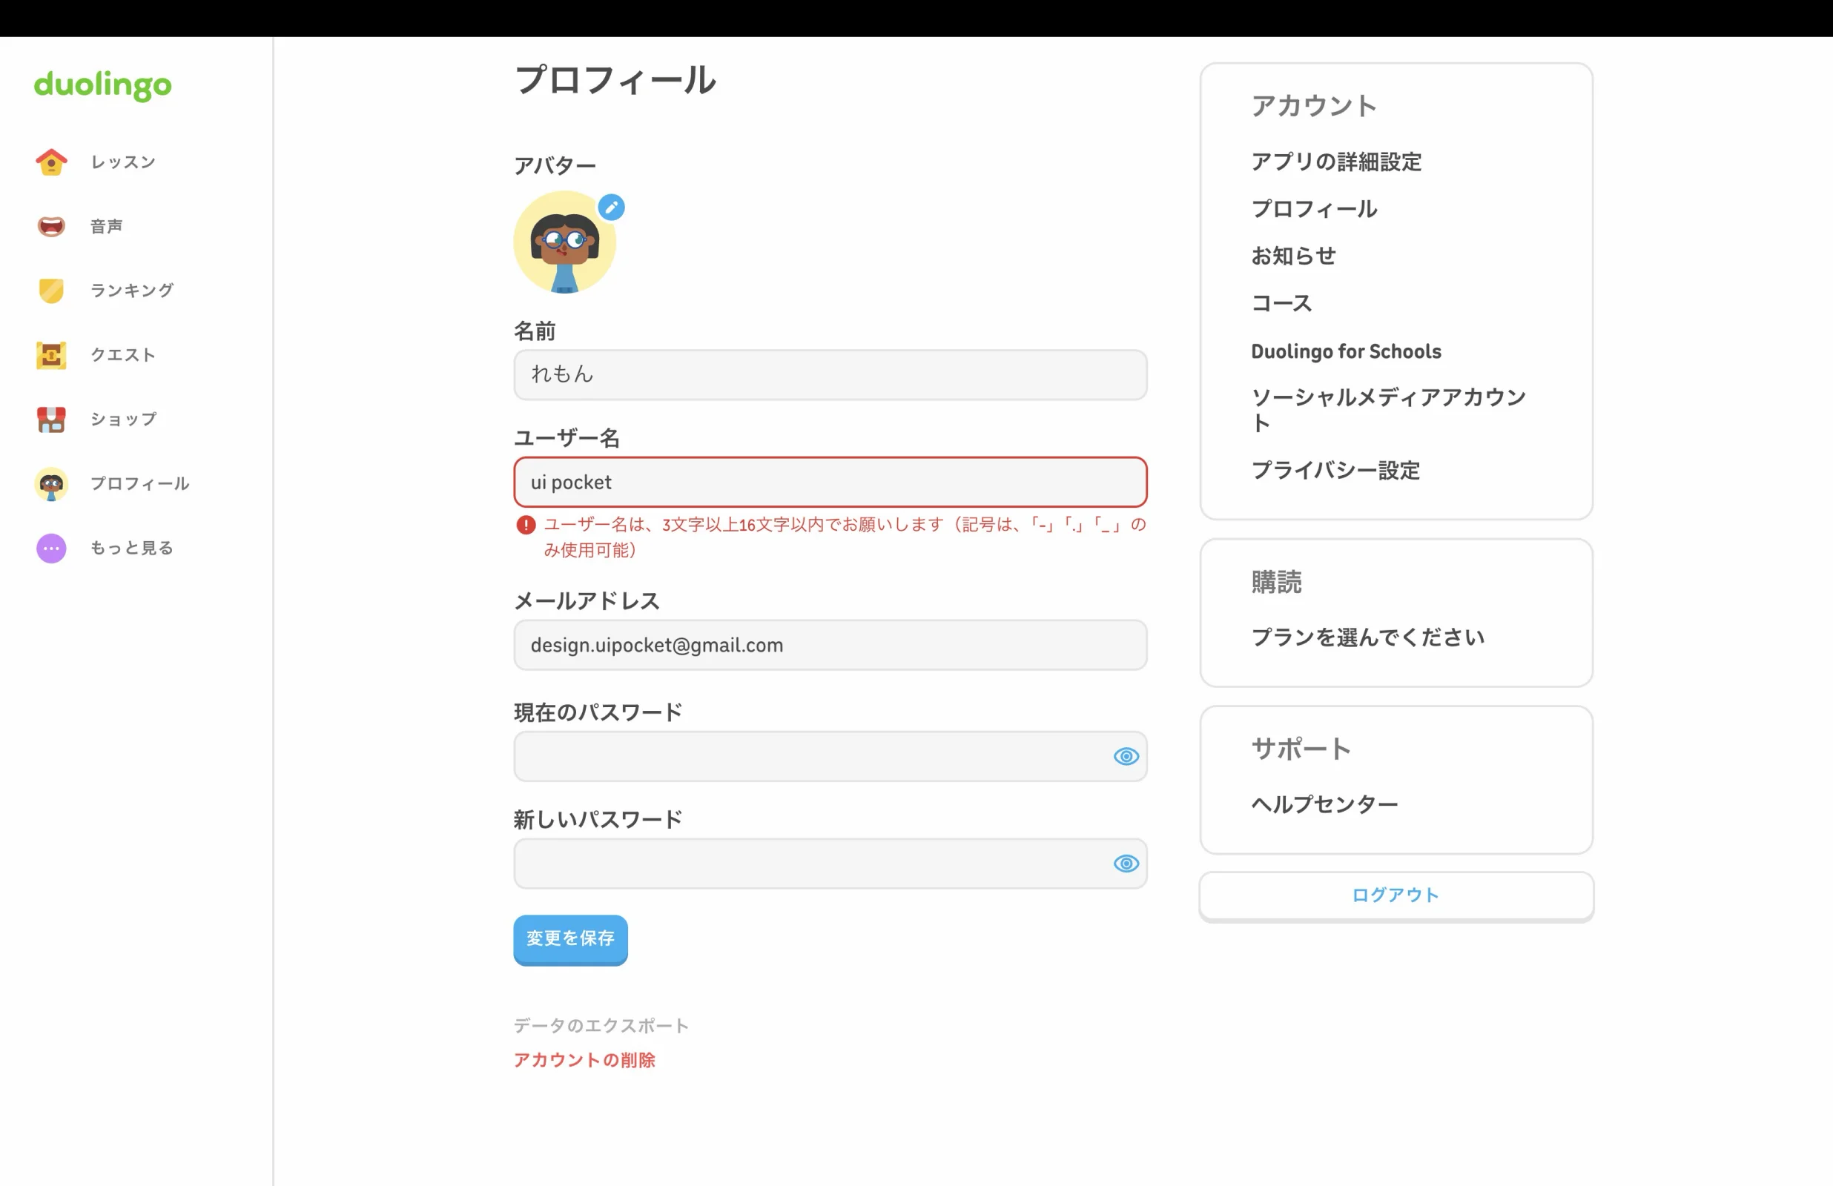Screen dimensions: 1833x1186
Task: Open the レッスン house icon
Action: [52, 162]
